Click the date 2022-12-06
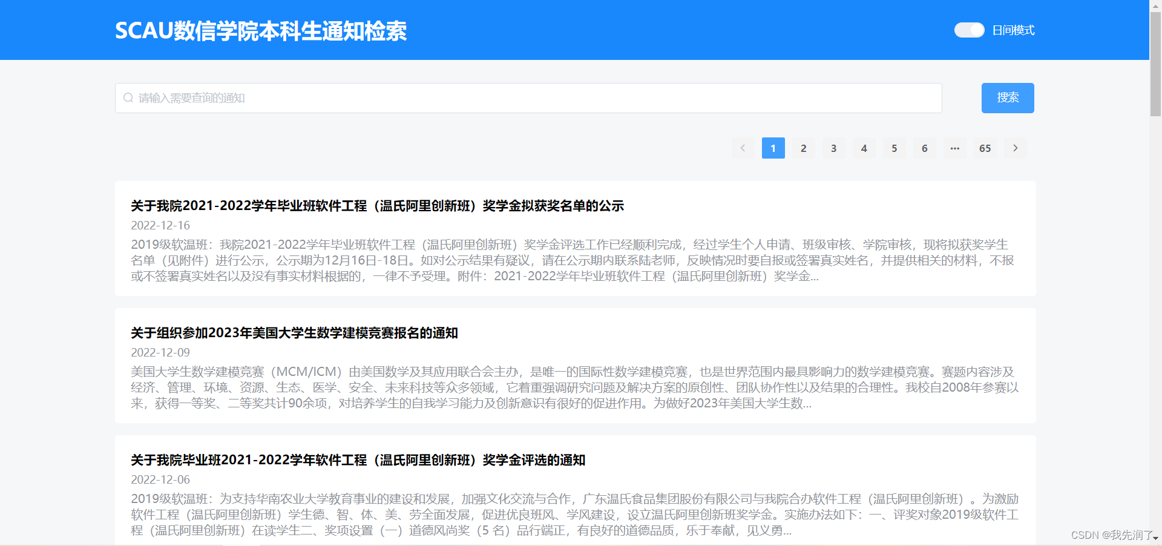This screenshot has width=1162, height=546. [160, 479]
